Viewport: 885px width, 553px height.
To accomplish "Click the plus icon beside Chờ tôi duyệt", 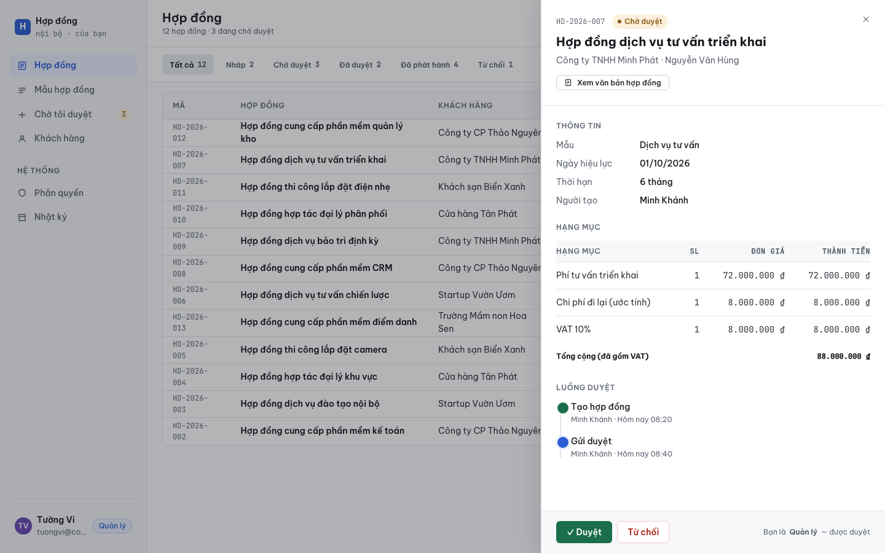I will click(22, 115).
